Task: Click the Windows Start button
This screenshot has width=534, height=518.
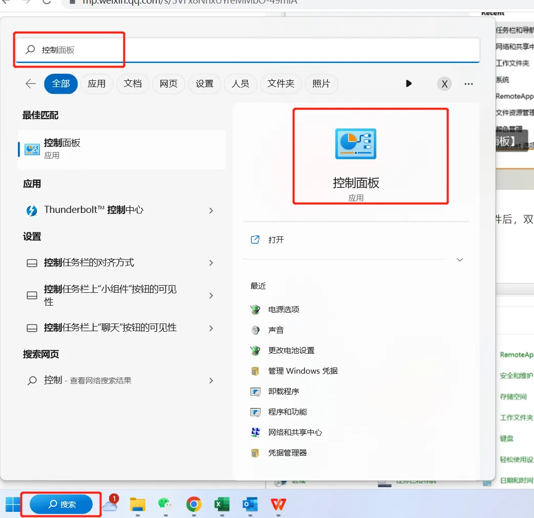Action: 13,504
